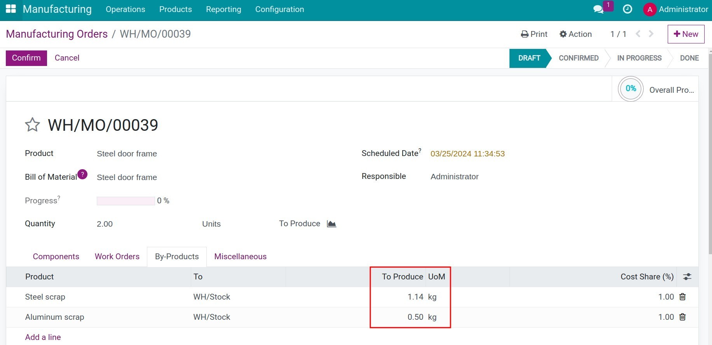The height and width of the screenshot is (345, 712).
Task: Select the IN PROGRESS status stage
Action: (x=639, y=58)
